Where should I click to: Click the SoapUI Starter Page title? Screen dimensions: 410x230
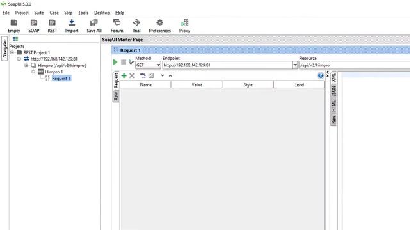[122, 40]
